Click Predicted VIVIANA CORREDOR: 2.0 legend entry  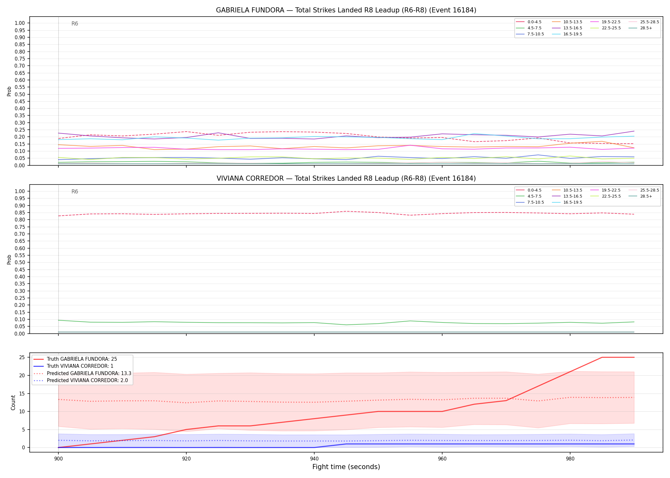tap(81, 380)
